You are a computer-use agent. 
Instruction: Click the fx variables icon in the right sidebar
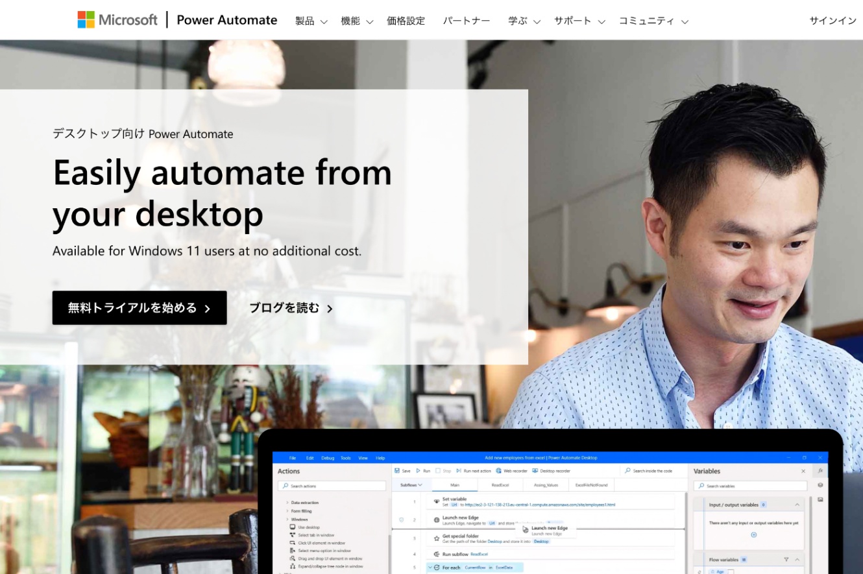point(820,470)
